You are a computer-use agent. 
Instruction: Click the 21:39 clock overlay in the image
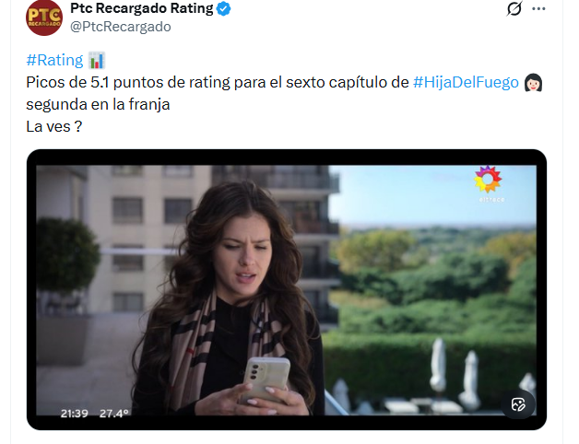point(75,412)
